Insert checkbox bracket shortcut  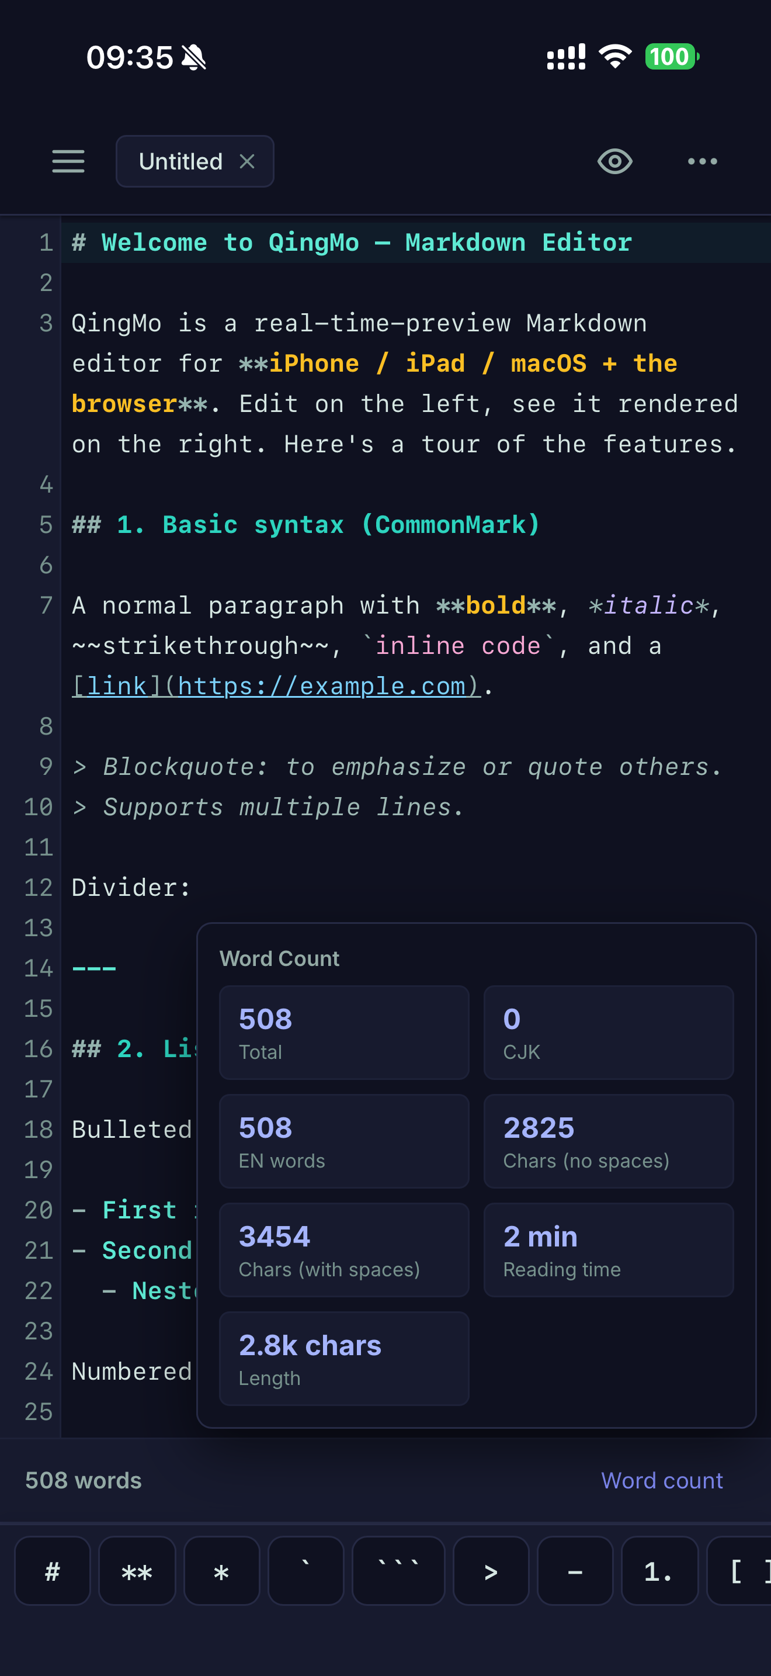pyautogui.click(x=739, y=1571)
